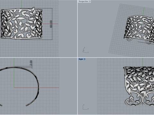Screen dimensions: 154x115
Task: Open the Right viewport menu arrow
Action: pos(85,59)
